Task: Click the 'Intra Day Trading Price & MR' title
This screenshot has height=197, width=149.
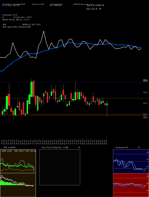Action: click(55, 147)
